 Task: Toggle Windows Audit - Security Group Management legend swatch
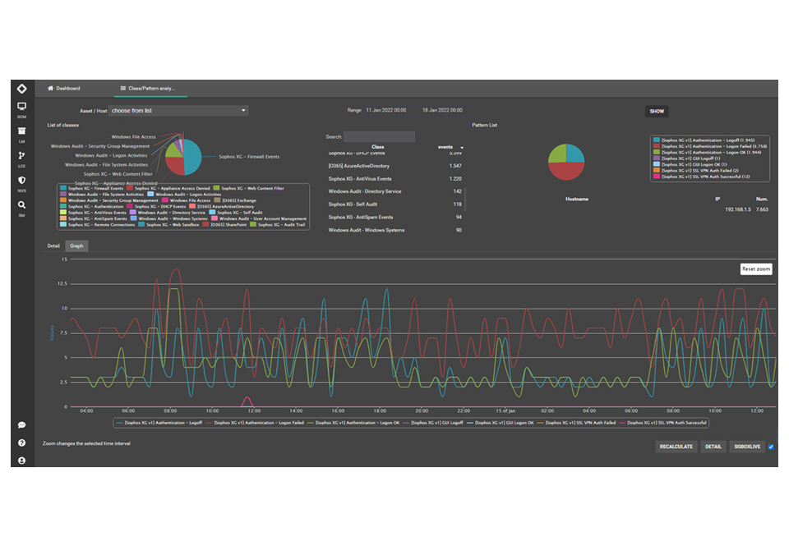point(63,200)
